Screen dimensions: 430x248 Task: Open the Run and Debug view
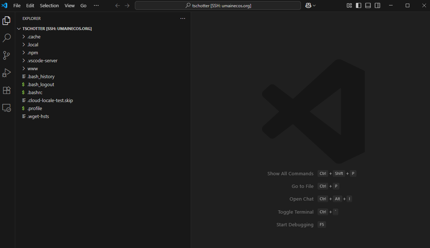tap(6, 73)
